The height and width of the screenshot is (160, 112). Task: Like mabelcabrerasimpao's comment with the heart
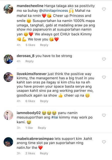pos(104,142)
